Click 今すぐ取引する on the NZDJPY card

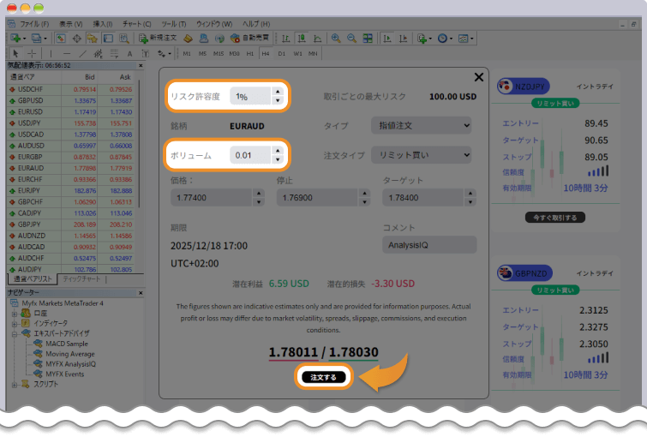pyautogui.click(x=555, y=218)
